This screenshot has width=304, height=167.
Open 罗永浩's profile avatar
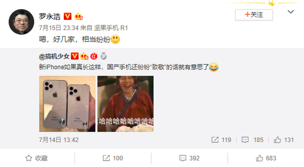[x=21, y=22]
